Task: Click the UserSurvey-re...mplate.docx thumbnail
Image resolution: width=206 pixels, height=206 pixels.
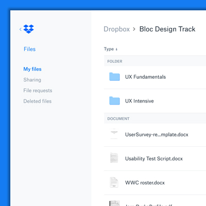Action: (114, 134)
